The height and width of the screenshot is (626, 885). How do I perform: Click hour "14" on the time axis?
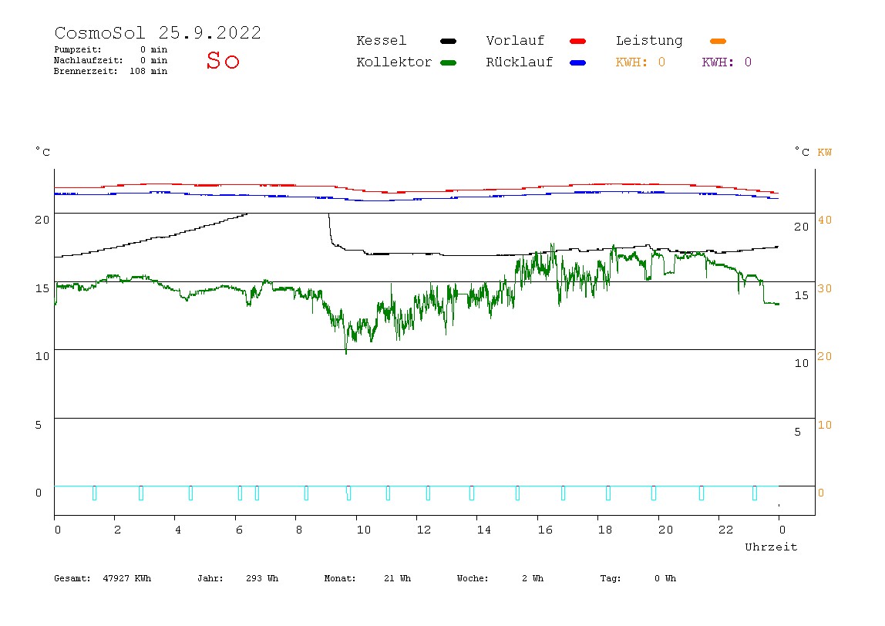tap(484, 530)
